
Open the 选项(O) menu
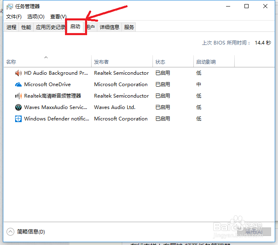[36, 17]
